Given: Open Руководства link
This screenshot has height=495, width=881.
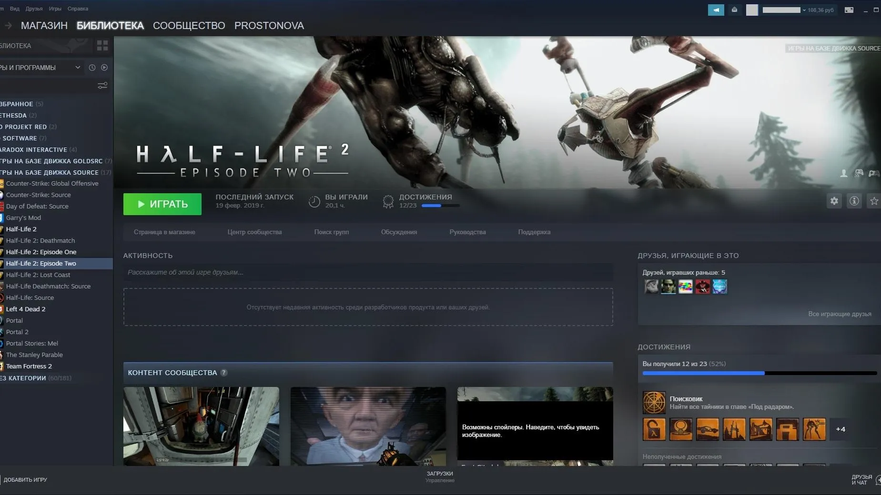Looking at the screenshot, I should coord(467,232).
